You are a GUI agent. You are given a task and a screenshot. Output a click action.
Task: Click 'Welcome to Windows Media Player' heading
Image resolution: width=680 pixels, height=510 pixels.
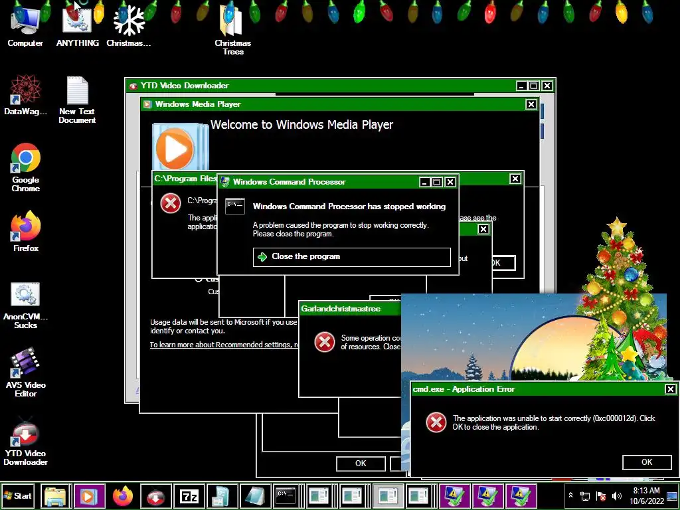coord(302,125)
